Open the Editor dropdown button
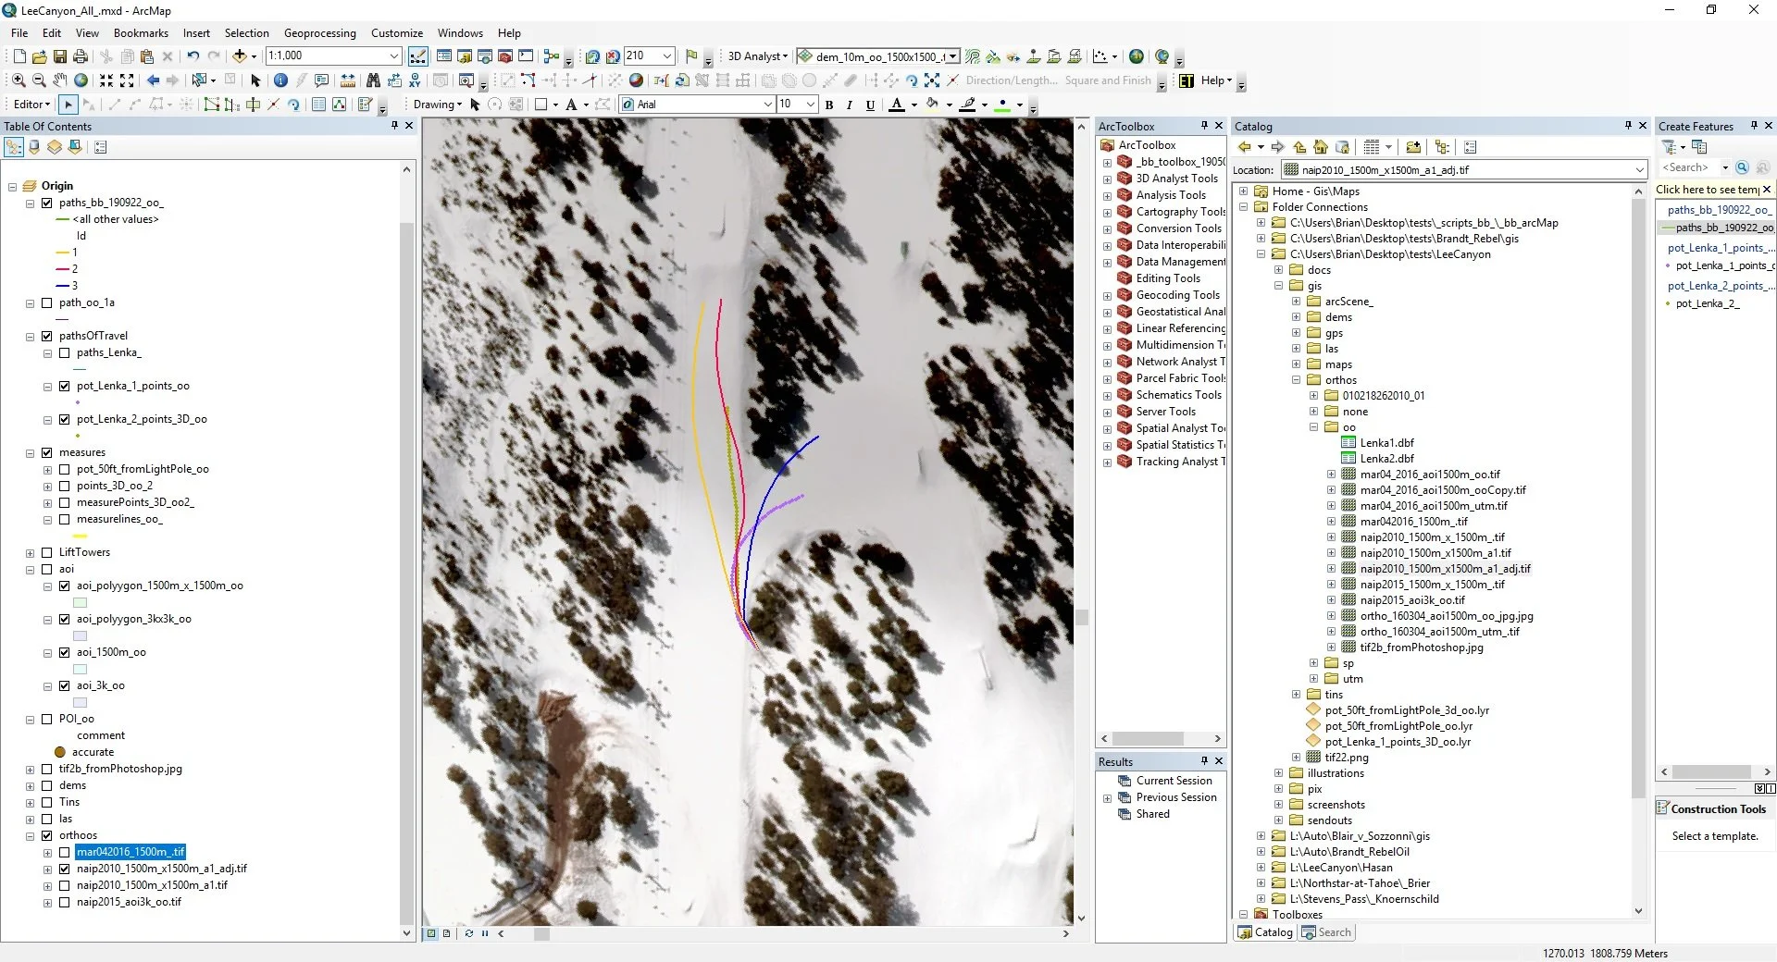Screen dimensions: 1777x962 click(x=31, y=105)
